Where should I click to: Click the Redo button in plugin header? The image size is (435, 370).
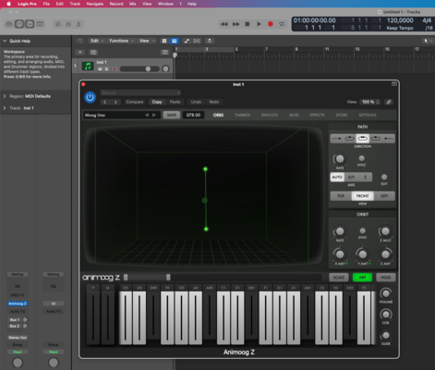click(x=214, y=102)
